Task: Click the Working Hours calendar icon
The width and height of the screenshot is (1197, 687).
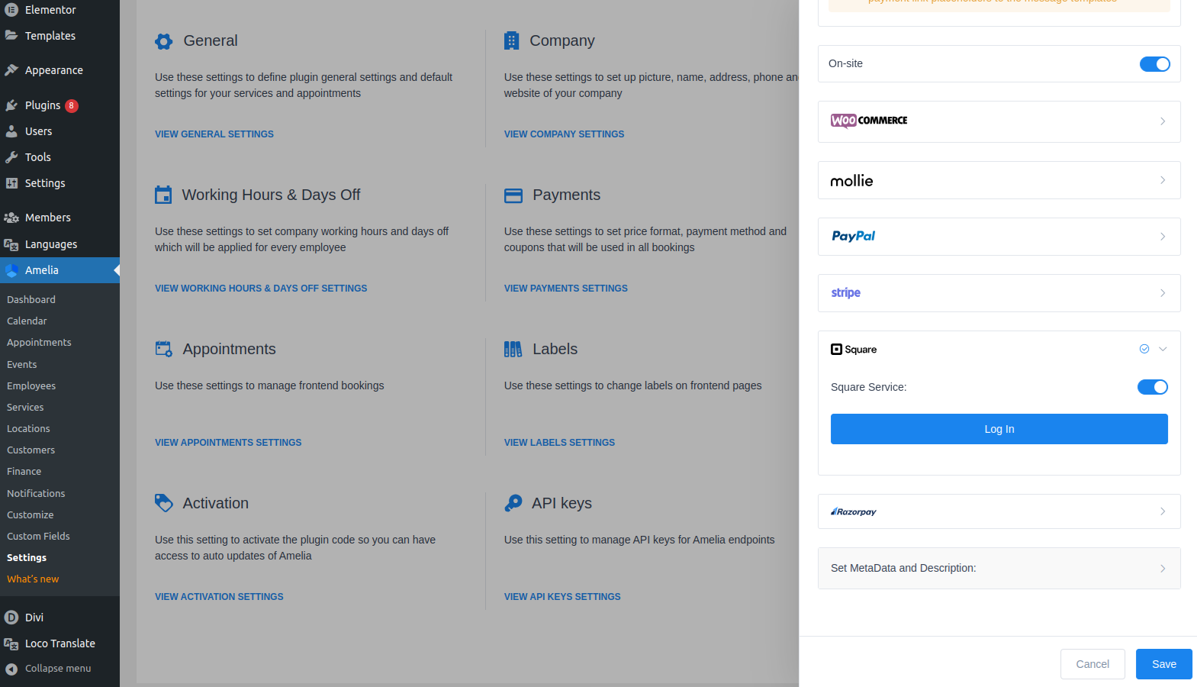Action: pos(163,195)
